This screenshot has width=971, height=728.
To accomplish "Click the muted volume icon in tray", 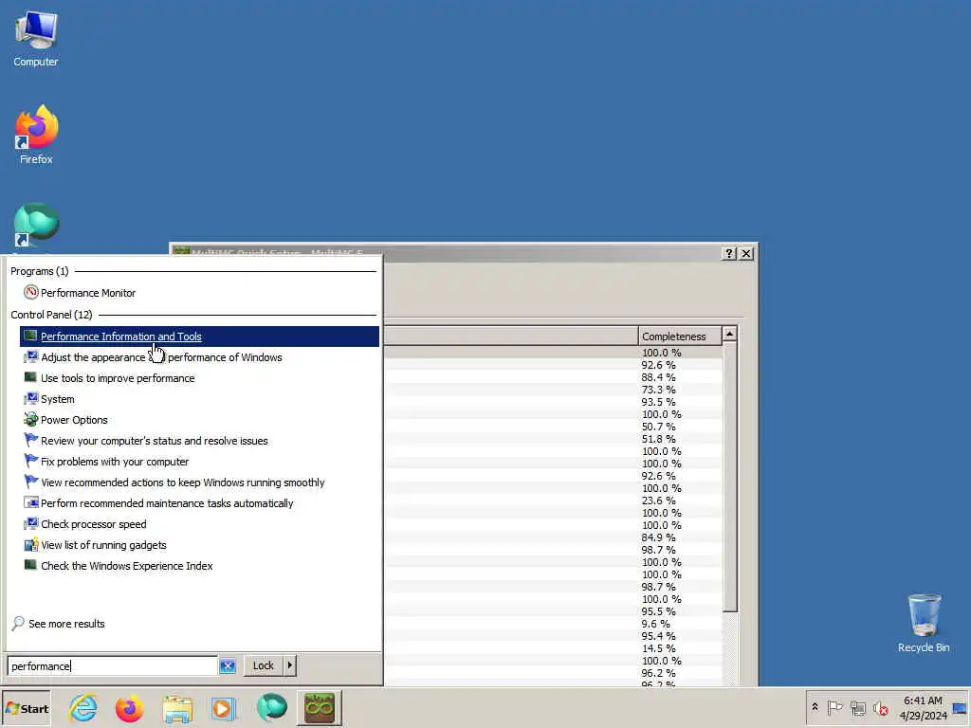I will [880, 708].
